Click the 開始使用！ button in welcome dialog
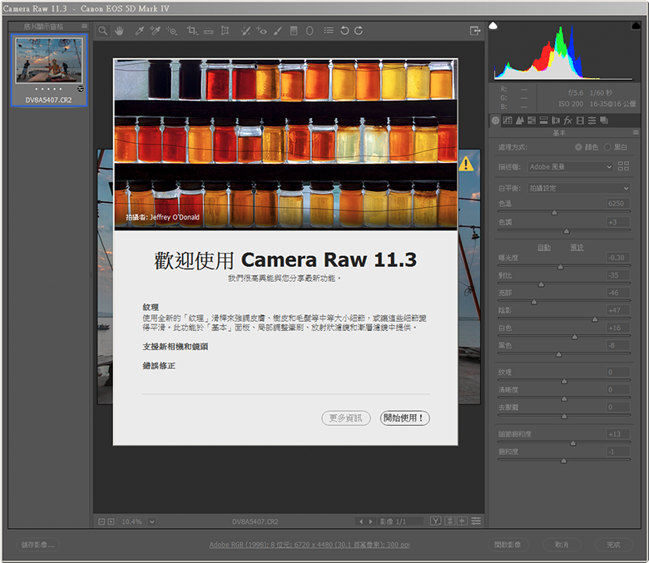Image resolution: width=649 pixels, height=563 pixels. coord(405,417)
